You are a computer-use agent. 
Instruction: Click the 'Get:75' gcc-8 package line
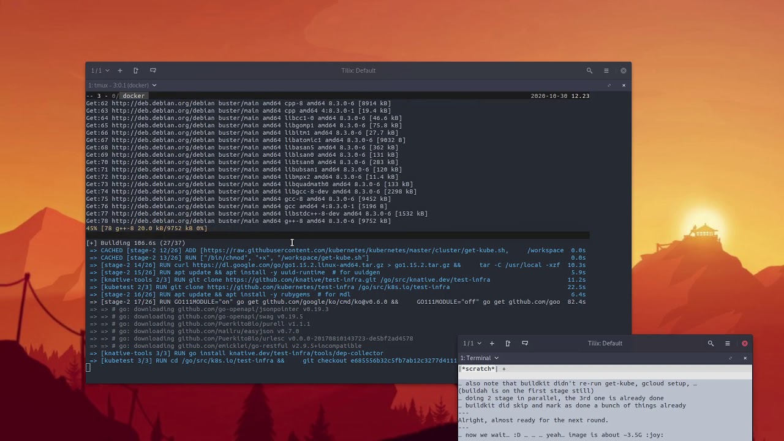tap(238, 199)
